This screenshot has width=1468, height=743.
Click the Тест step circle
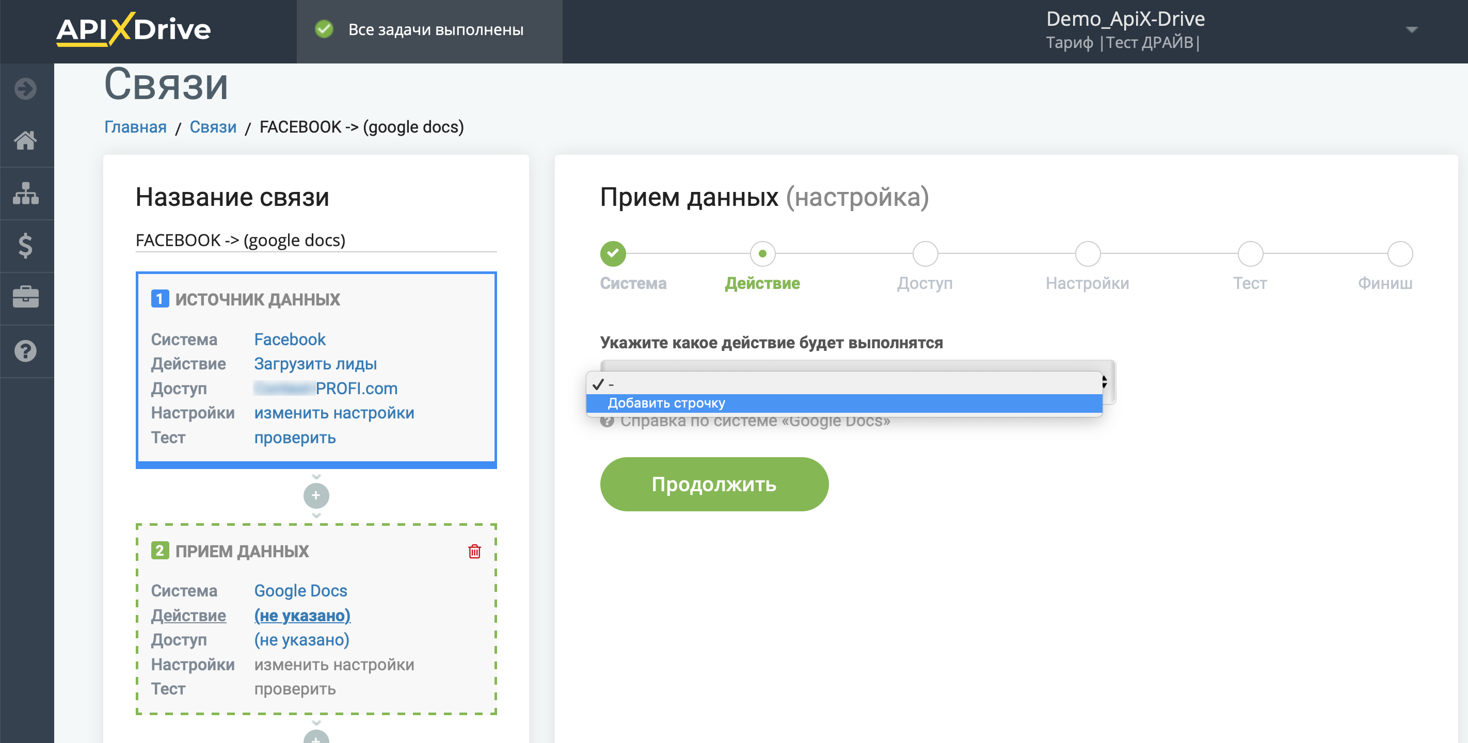[1250, 253]
